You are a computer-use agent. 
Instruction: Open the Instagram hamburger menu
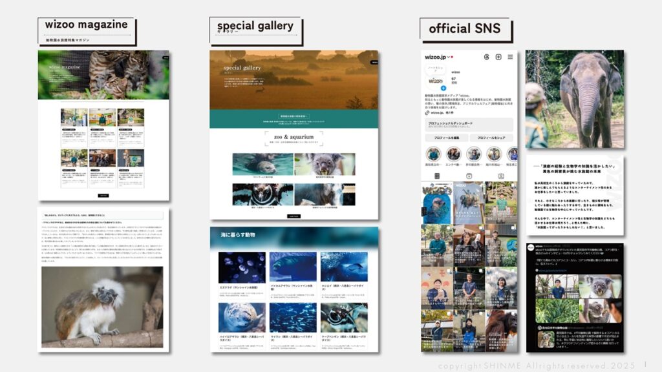(x=510, y=57)
